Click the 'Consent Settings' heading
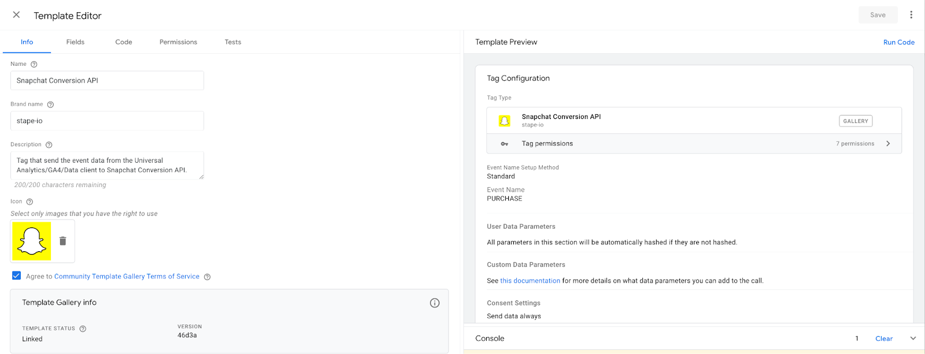Screen dimensions: 925x354 513,303
